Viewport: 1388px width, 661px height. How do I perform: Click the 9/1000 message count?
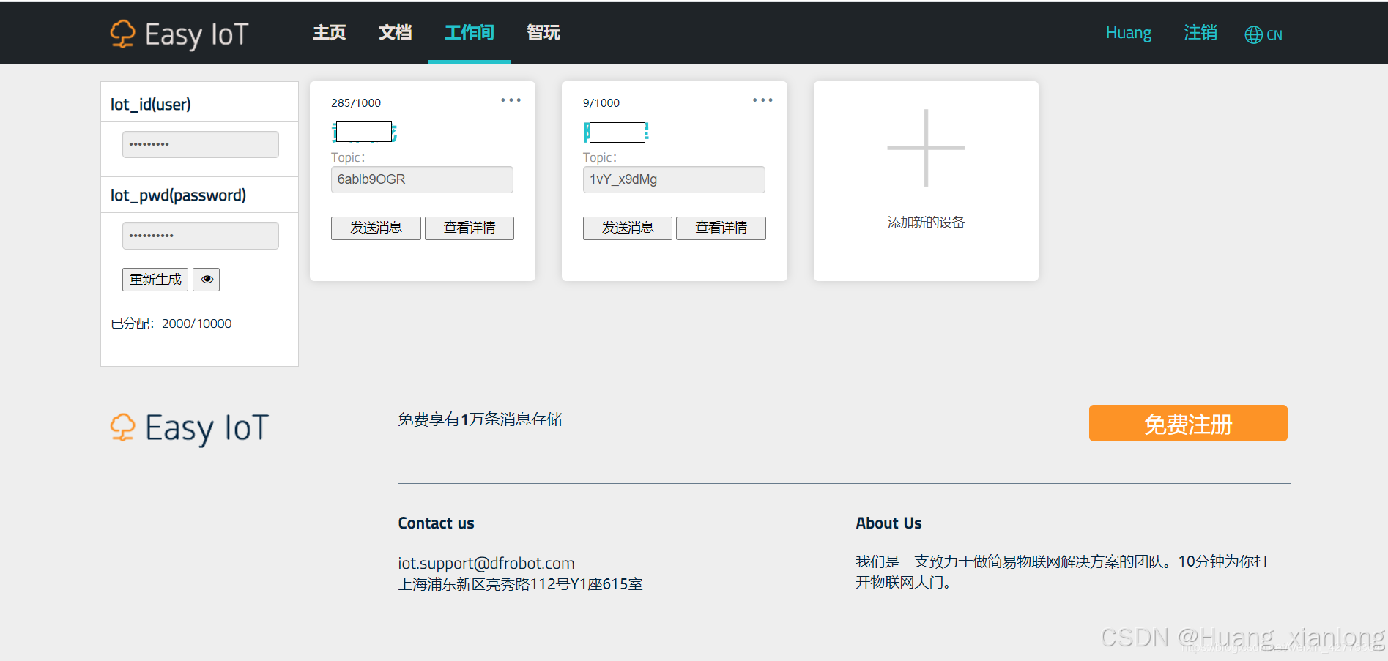(601, 103)
